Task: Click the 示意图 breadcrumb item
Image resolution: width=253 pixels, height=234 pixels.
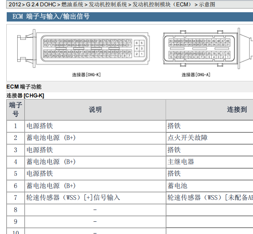Action: click(x=207, y=4)
